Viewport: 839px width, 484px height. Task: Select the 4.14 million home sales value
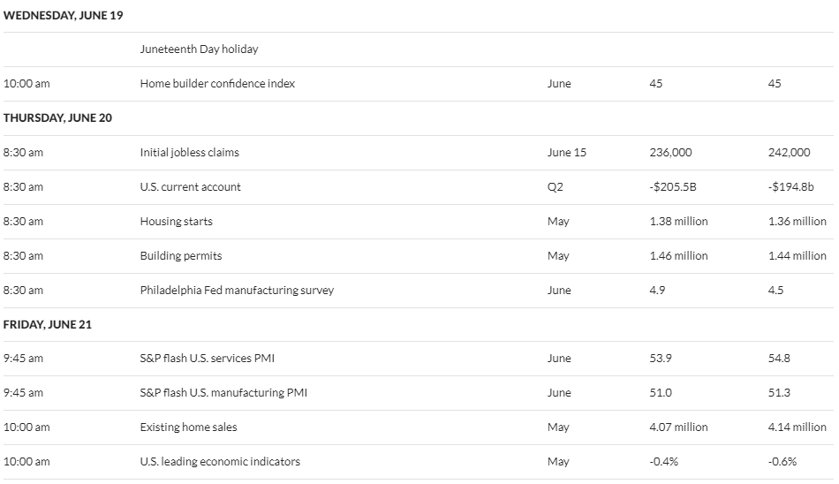coord(797,427)
